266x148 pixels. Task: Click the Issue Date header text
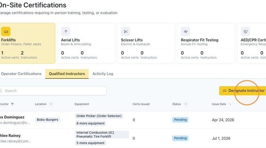tap(219, 104)
